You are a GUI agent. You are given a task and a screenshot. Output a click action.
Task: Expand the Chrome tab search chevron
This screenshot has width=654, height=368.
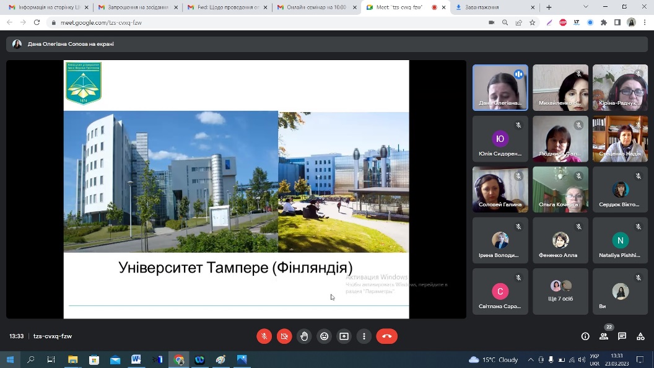(x=586, y=7)
